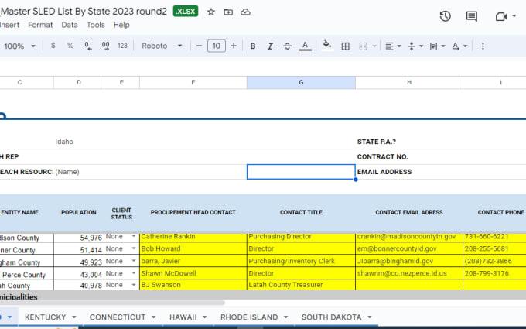This screenshot has width=526, height=329.
Task: Open text rotation dropdown
Action: 459,46
